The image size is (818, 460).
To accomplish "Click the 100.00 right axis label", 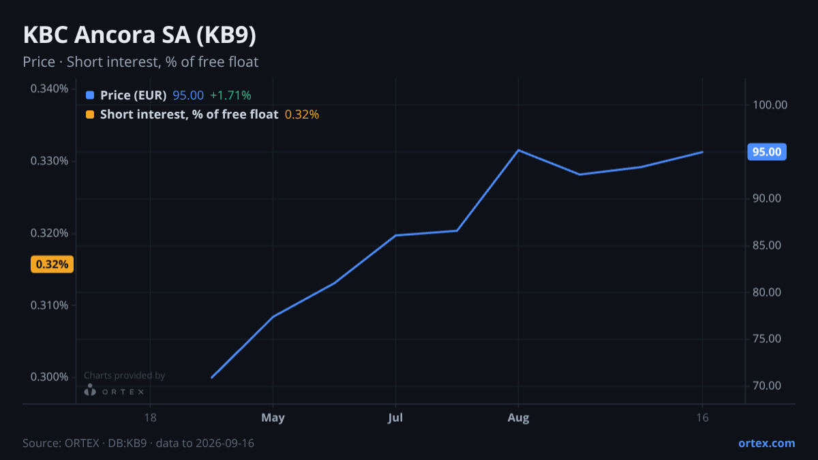I will point(770,105).
